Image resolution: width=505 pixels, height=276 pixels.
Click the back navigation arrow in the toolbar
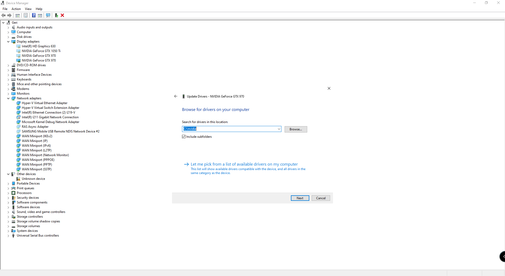coord(3,15)
